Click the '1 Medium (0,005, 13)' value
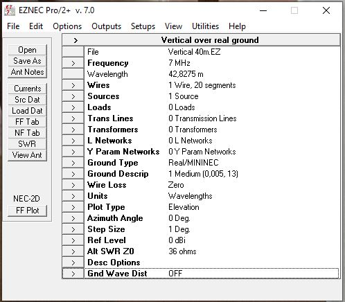This screenshot has width=345, height=302. (x=203, y=174)
